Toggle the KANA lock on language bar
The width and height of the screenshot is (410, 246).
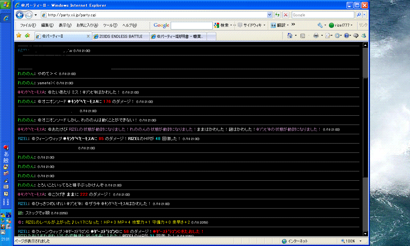[x=4, y=202]
